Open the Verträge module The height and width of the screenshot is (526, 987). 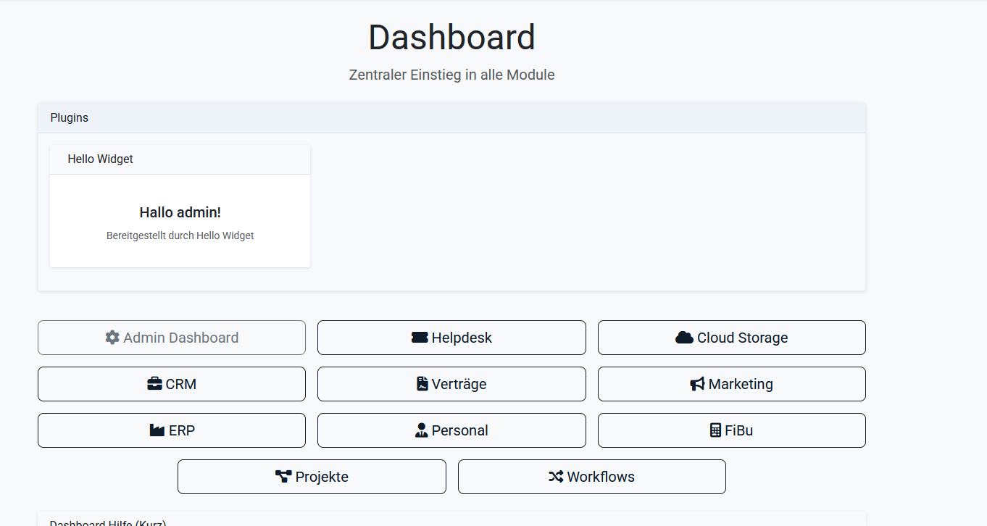tap(451, 383)
